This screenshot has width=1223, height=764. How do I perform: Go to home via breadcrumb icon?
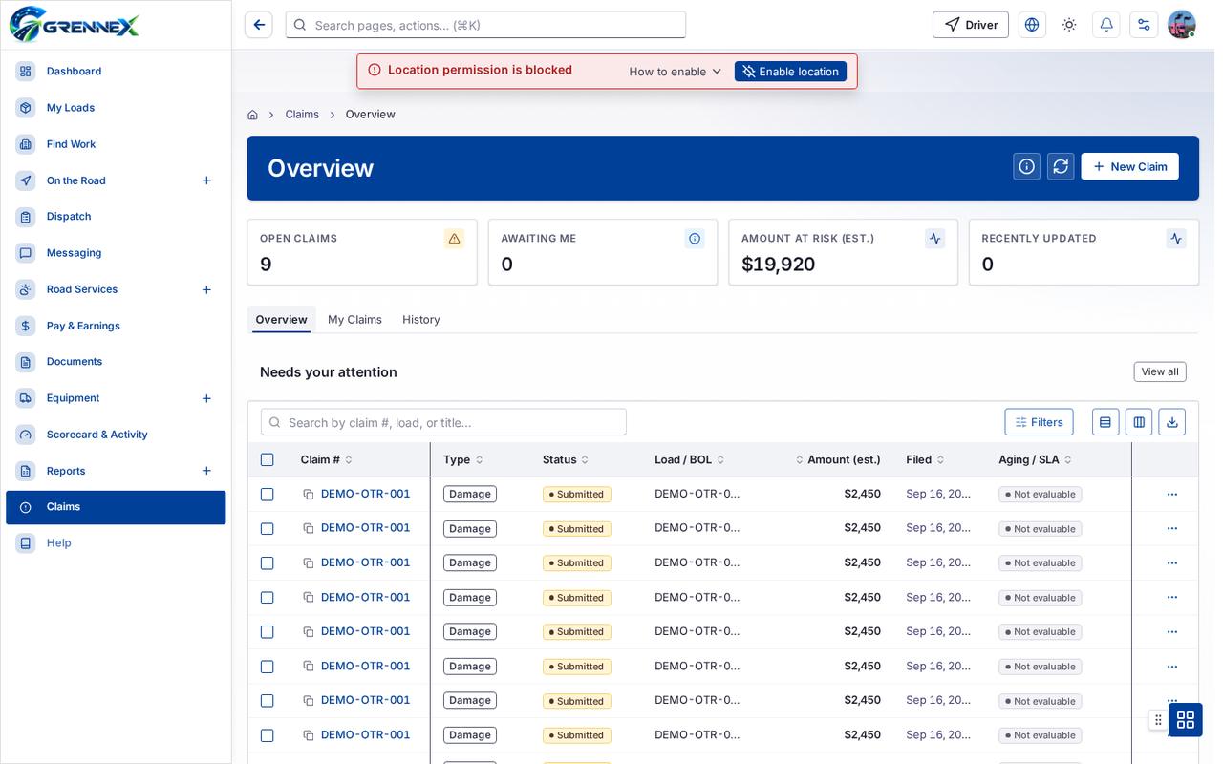[x=252, y=115]
